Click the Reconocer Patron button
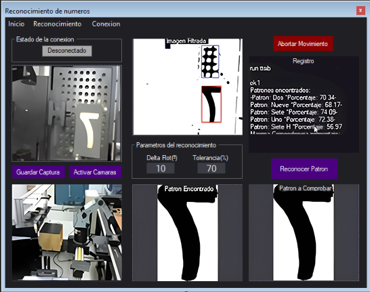 [x=304, y=169]
